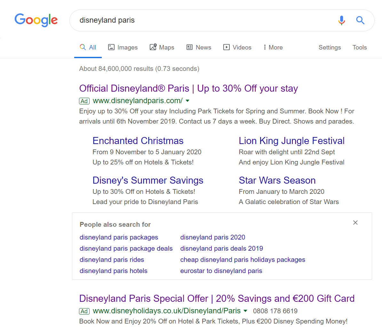Click www.disneyholidays.co.uk/Disneyland/Paris URL text
This screenshot has height=335, width=382.
[167, 311]
